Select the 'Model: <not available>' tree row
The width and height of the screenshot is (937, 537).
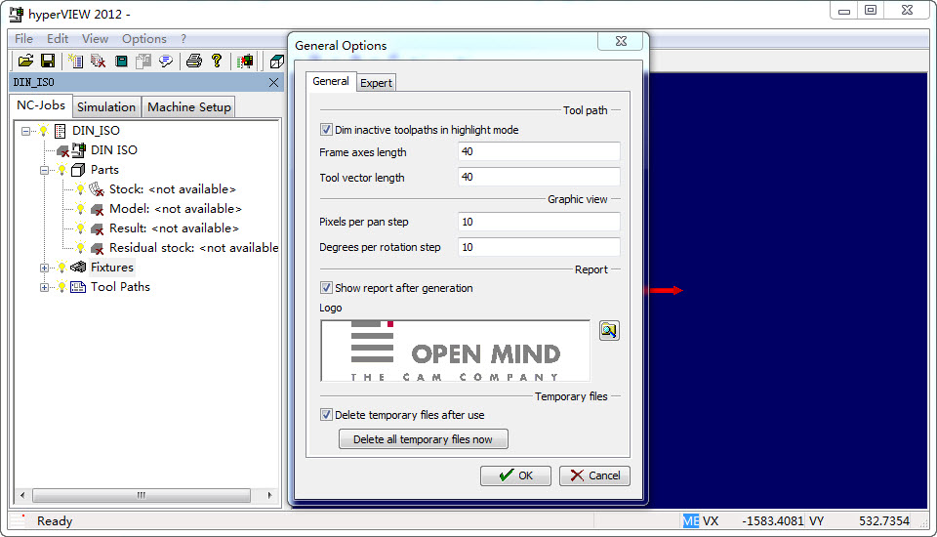175,209
